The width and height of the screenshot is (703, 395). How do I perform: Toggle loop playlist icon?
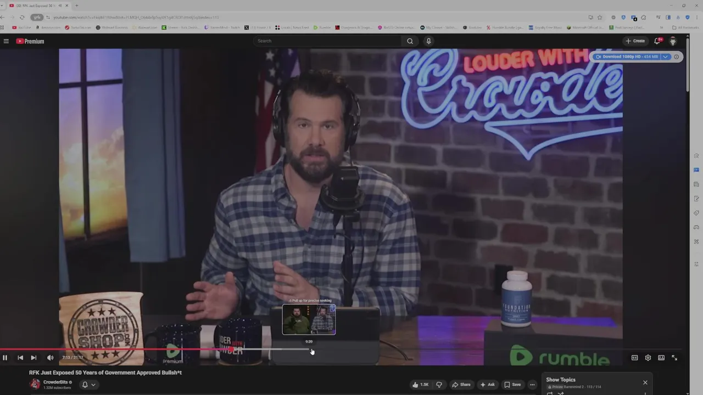coord(550,393)
